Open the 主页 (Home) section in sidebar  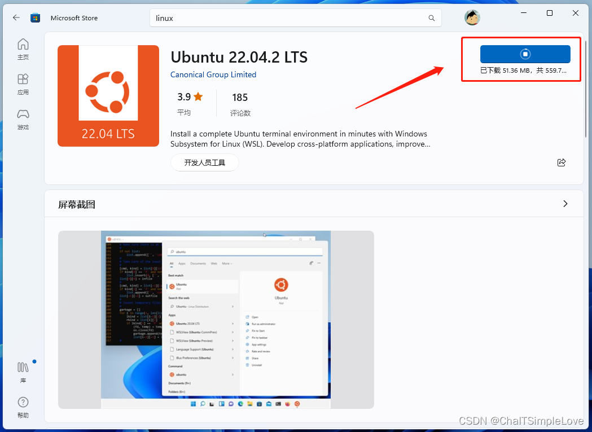pos(23,49)
